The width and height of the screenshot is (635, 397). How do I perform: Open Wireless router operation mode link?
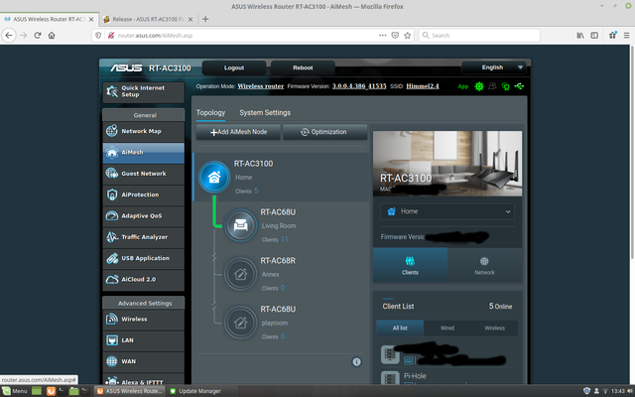tap(260, 86)
